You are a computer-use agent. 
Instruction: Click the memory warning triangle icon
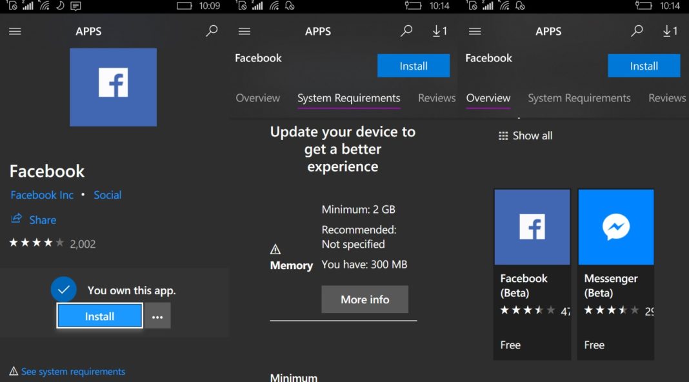pos(275,248)
